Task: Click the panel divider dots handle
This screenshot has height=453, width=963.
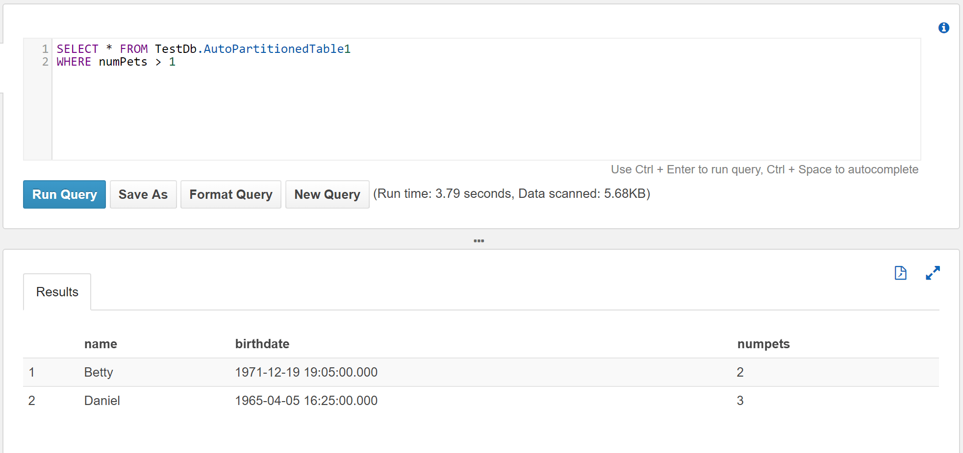Action: (x=479, y=240)
